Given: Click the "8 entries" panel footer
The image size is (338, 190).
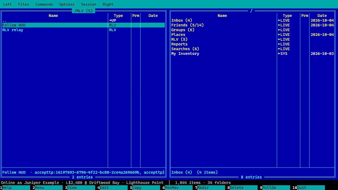Looking at the screenshot, I should tap(251, 177).
